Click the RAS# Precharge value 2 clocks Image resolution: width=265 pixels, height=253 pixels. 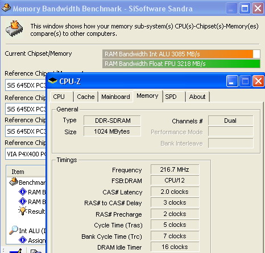tap(175, 214)
